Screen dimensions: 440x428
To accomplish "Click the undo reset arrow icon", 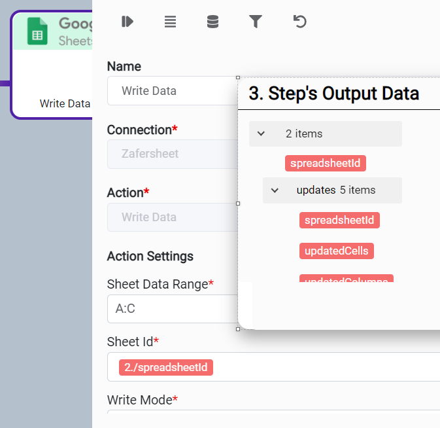I will (299, 22).
